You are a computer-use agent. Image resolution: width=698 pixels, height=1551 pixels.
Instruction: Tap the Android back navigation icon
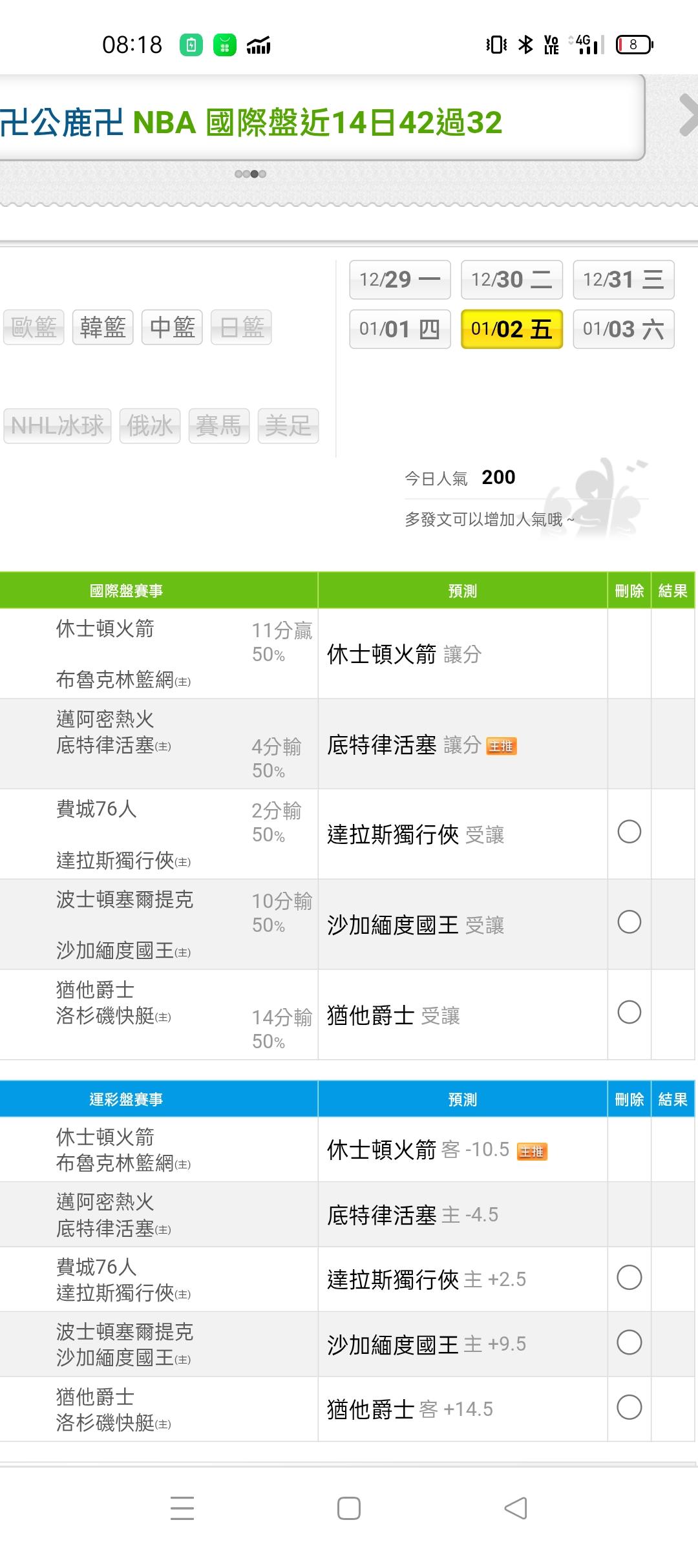tap(516, 1508)
